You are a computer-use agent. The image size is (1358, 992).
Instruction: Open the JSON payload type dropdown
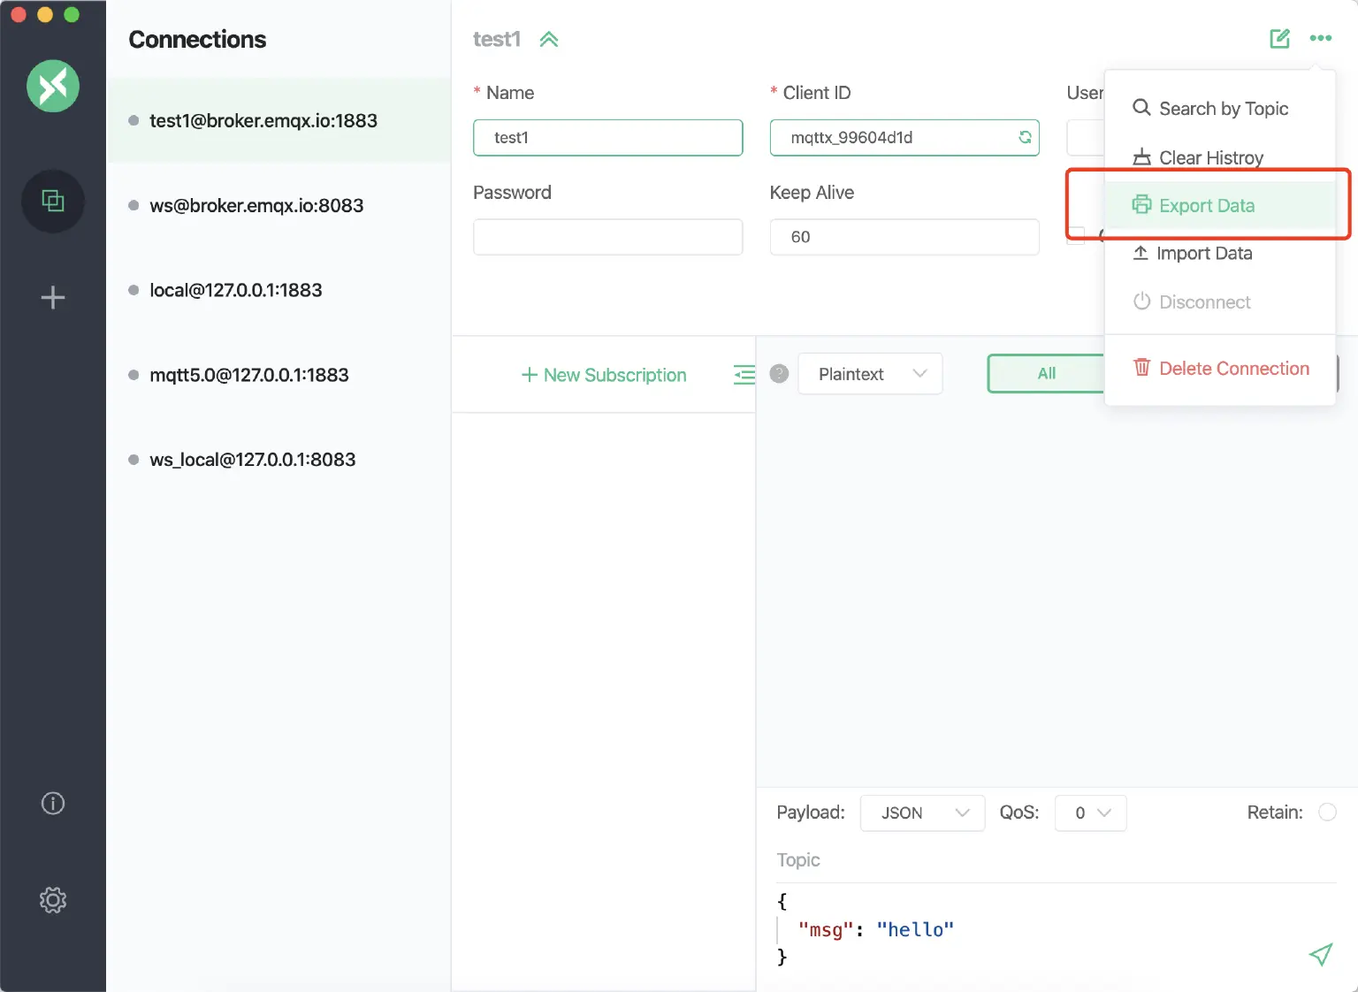click(x=922, y=813)
